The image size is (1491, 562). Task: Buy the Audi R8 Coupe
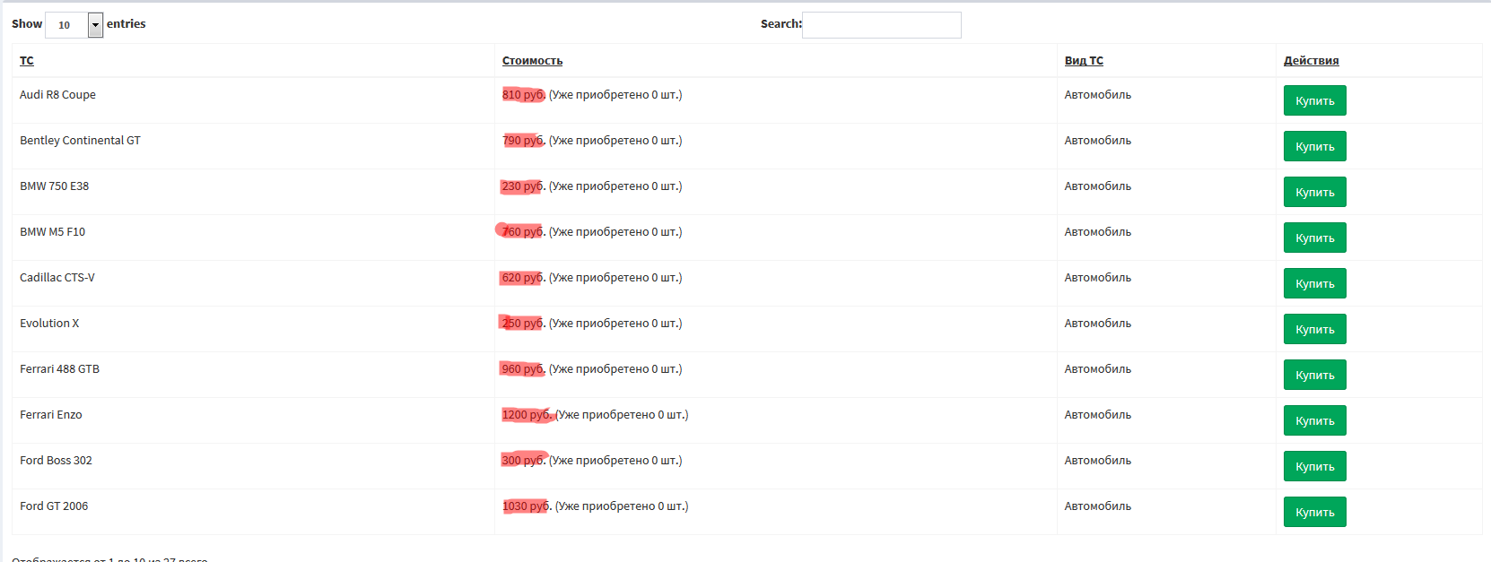[x=1314, y=100]
